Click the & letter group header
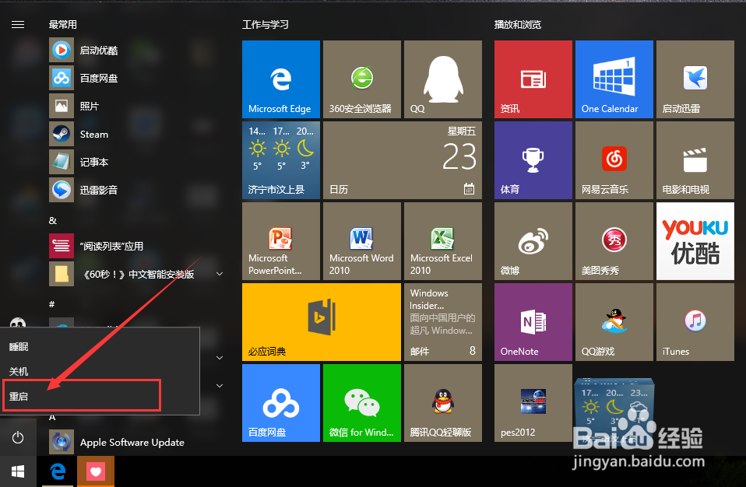 (x=52, y=220)
